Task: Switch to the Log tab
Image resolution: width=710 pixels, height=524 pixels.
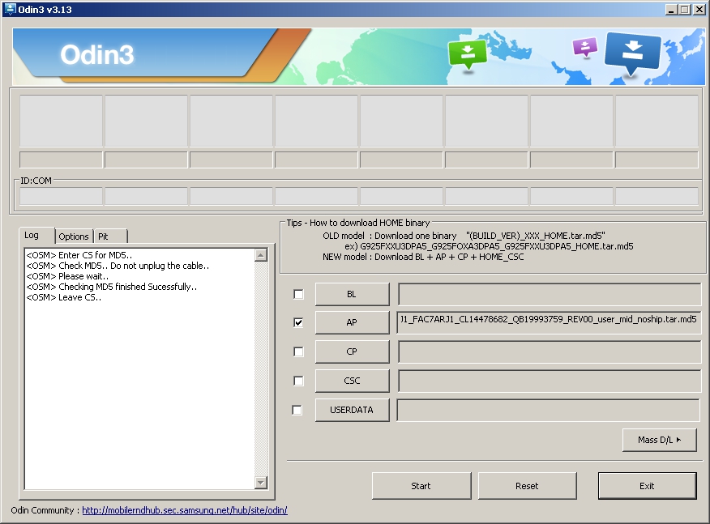Action: [37, 236]
